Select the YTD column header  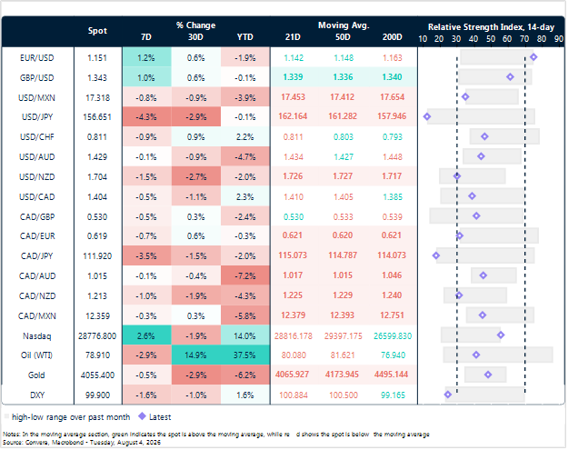coord(245,37)
